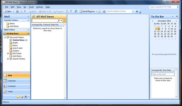This screenshot has width=182, height=106.
Task: Open the New button dropdown arrow
Action: tap(13, 11)
